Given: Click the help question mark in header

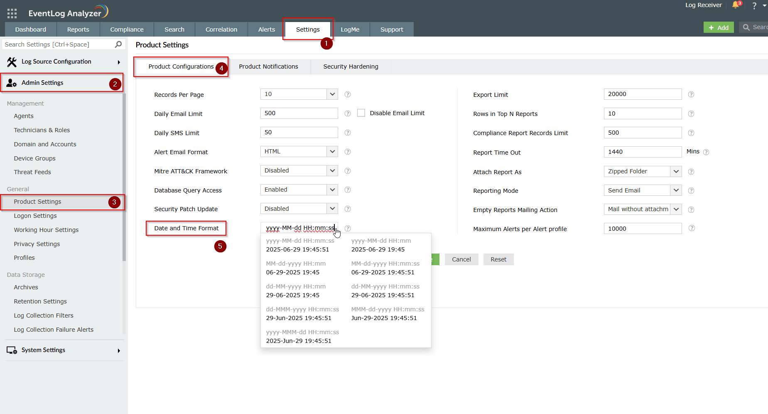Looking at the screenshot, I should (754, 5).
